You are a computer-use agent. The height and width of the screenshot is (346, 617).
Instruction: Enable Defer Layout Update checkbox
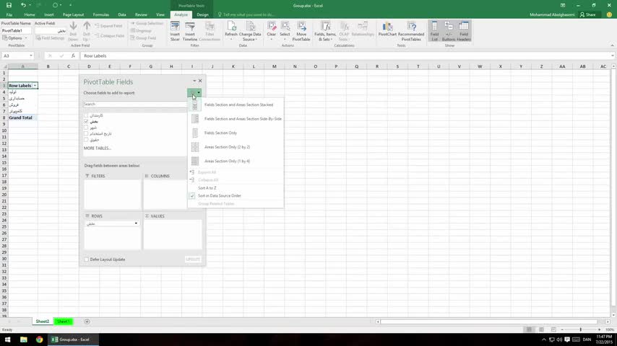(86, 259)
